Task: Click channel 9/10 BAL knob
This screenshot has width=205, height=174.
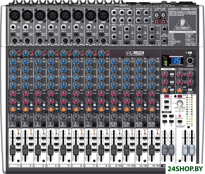Action: [114, 117]
